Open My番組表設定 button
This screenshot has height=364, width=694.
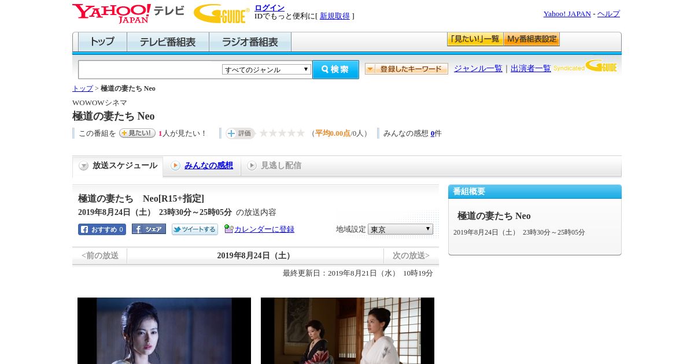pyautogui.click(x=531, y=39)
